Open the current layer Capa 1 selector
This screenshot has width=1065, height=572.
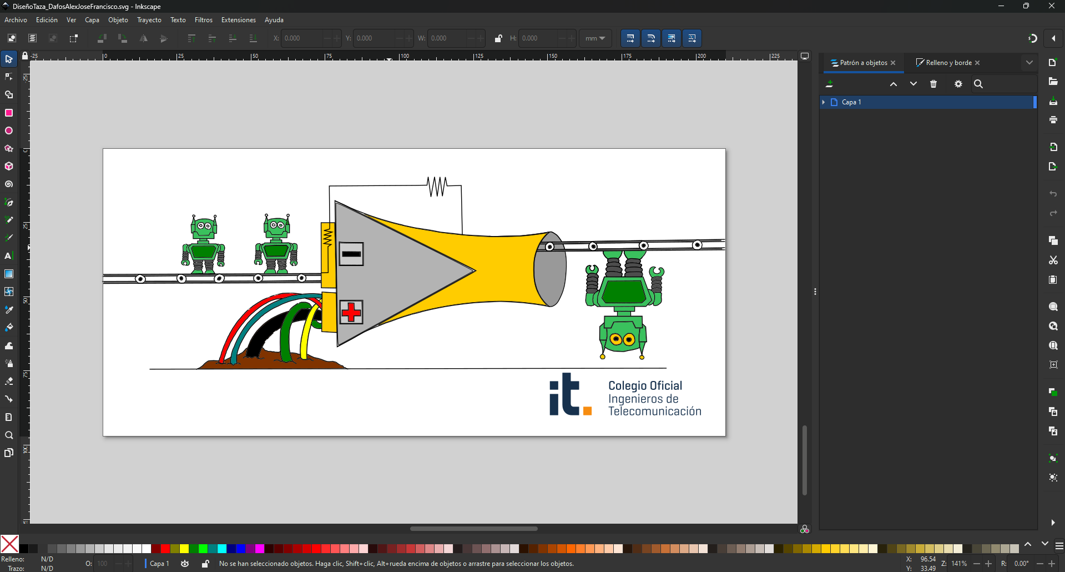(159, 564)
